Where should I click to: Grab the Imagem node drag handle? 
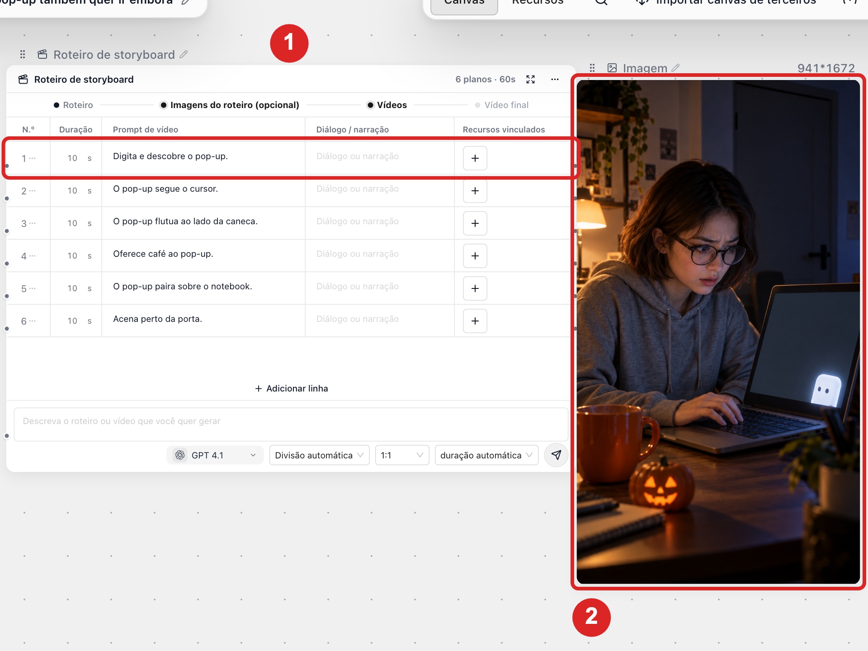point(592,68)
